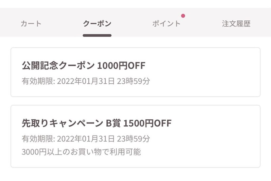Click the 先取りキャンペーン title text

point(62,123)
